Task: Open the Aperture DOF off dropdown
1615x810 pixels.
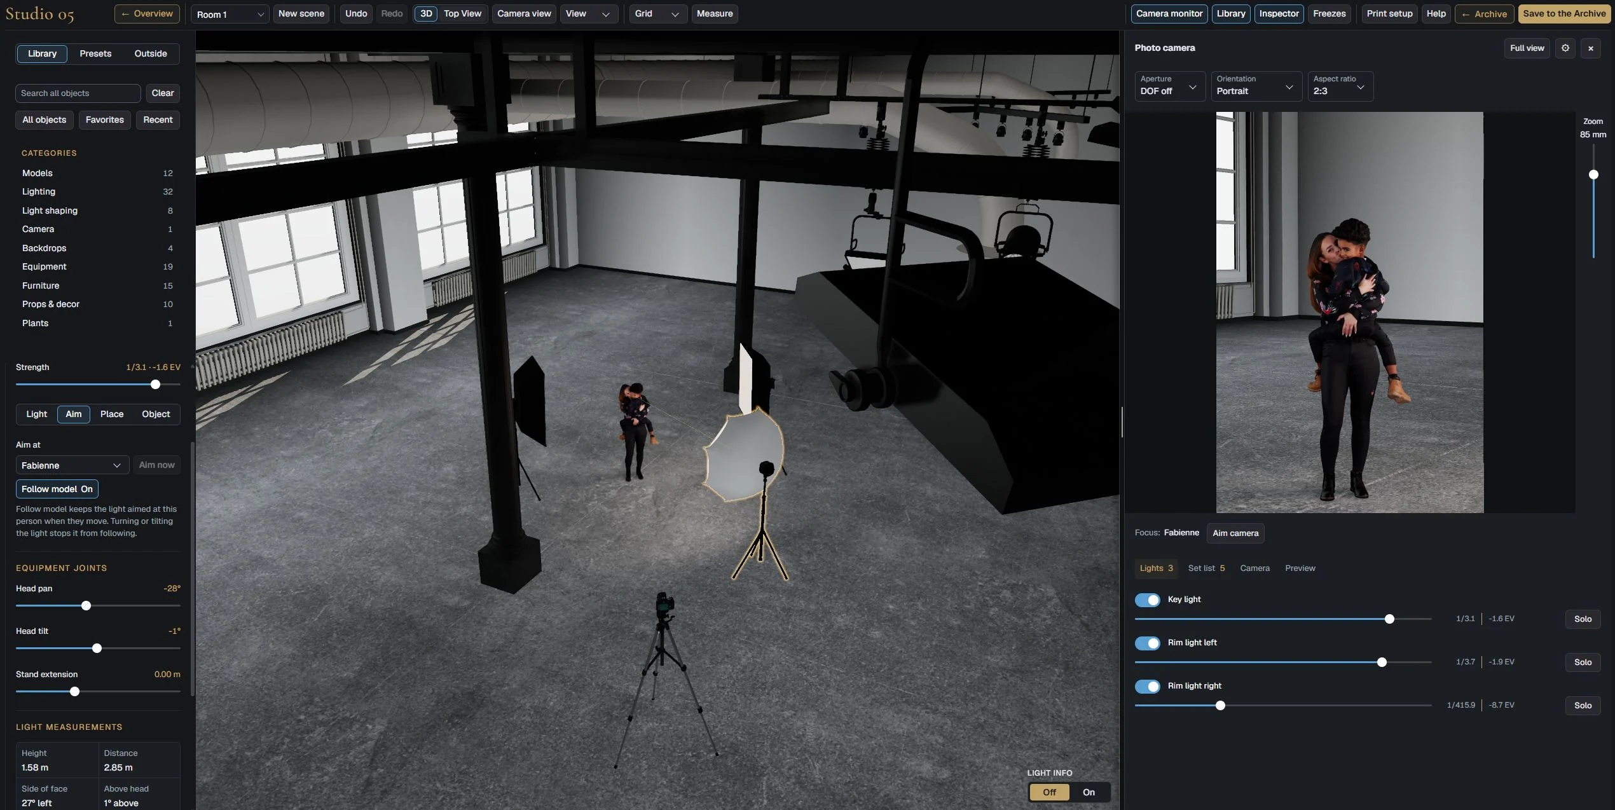Action: (1170, 86)
